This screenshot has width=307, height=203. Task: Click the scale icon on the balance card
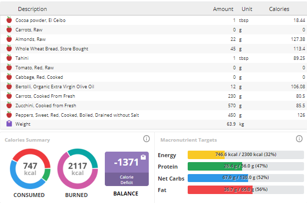[x=143, y=157]
